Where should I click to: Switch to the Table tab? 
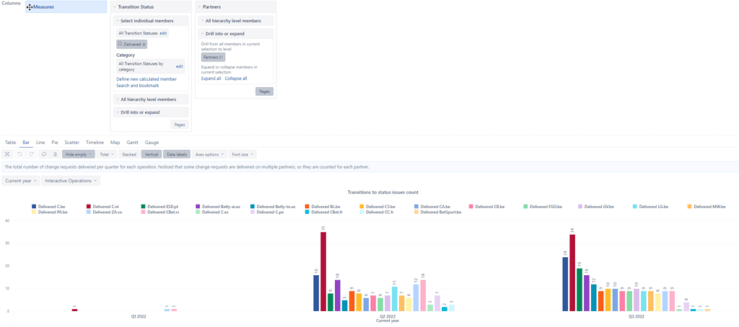pos(11,143)
